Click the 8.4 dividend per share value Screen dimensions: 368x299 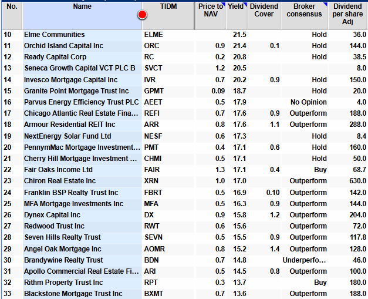(362, 136)
